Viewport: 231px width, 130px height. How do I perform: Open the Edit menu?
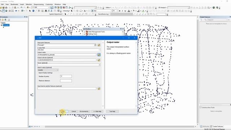(3, 4)
